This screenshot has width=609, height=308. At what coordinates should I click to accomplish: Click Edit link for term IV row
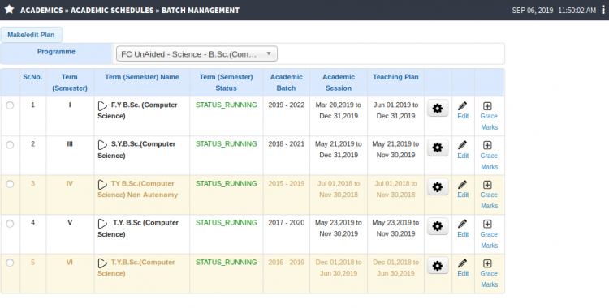pyautogui.click(x=463, y=195)
